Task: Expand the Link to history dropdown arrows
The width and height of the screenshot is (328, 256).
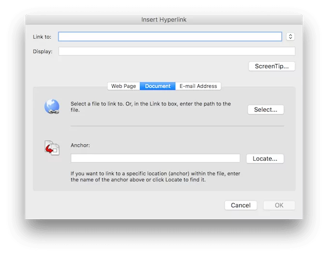Action: pyautogui.click(x=290, y=37)
